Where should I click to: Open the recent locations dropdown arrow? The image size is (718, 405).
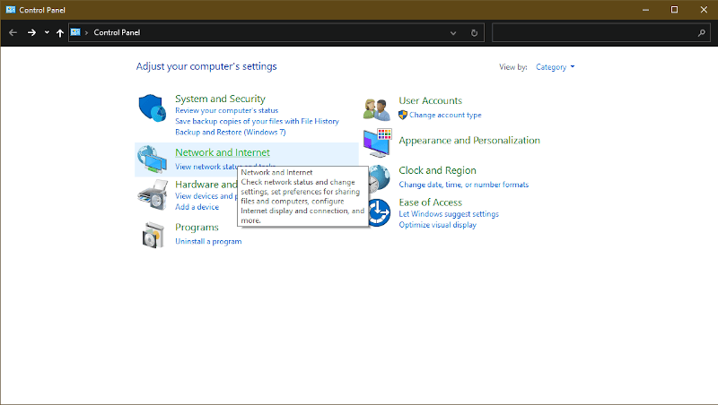(47, 32)
